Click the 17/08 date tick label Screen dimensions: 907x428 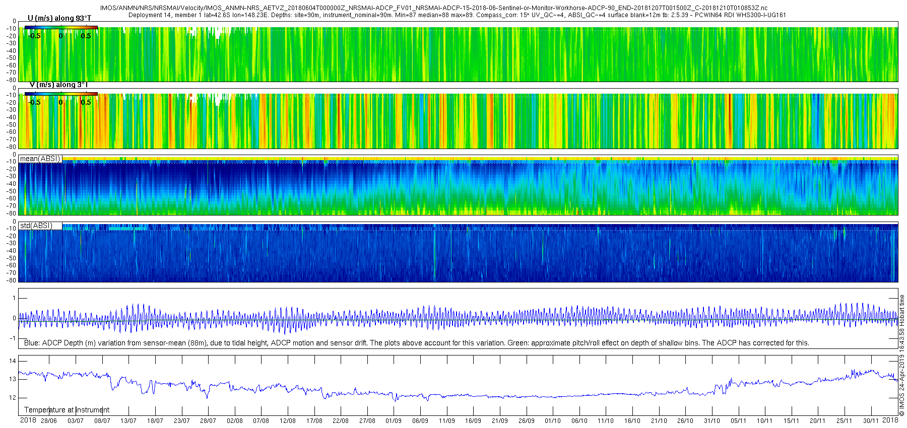click(314, 421)
